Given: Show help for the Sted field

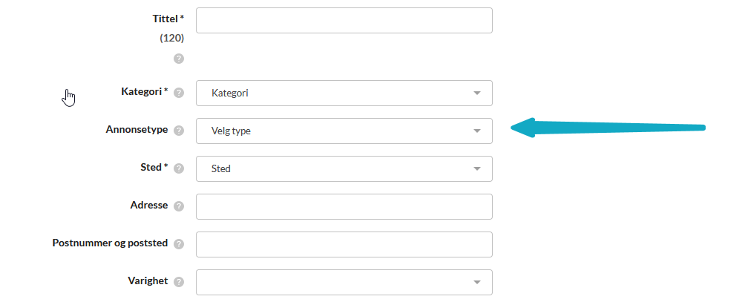Looking at the screenshot, I should click(179, 168).
